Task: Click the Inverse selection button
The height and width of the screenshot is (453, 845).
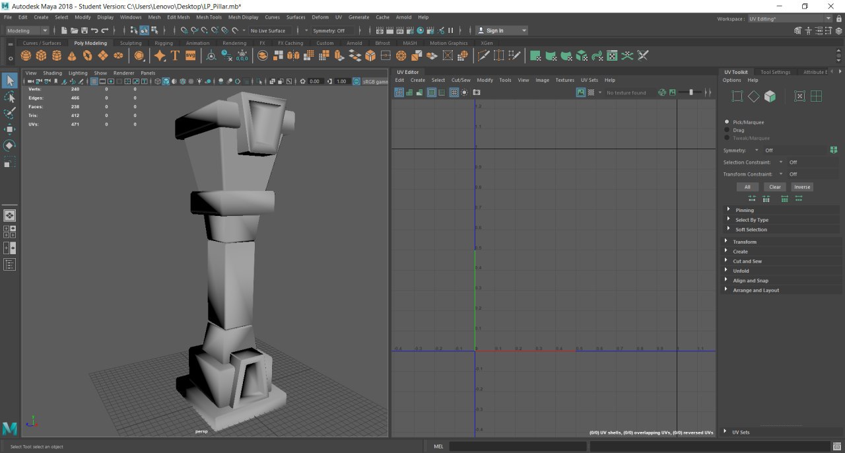Action: point(802,187)
